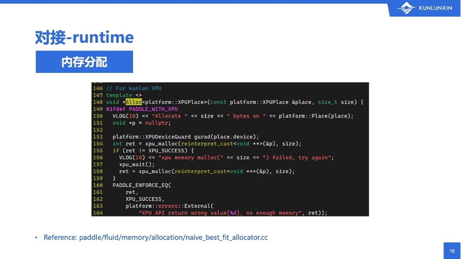Click 'template <>' on line 147

coord(124,95)
